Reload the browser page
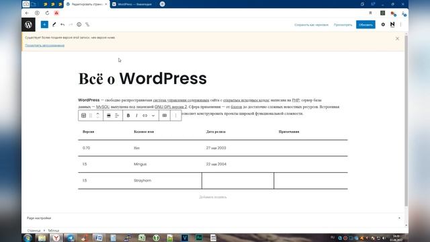Viewport: 430px width, 242px height. click(47, 13)
